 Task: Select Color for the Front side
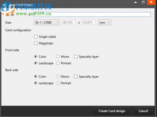36,56
